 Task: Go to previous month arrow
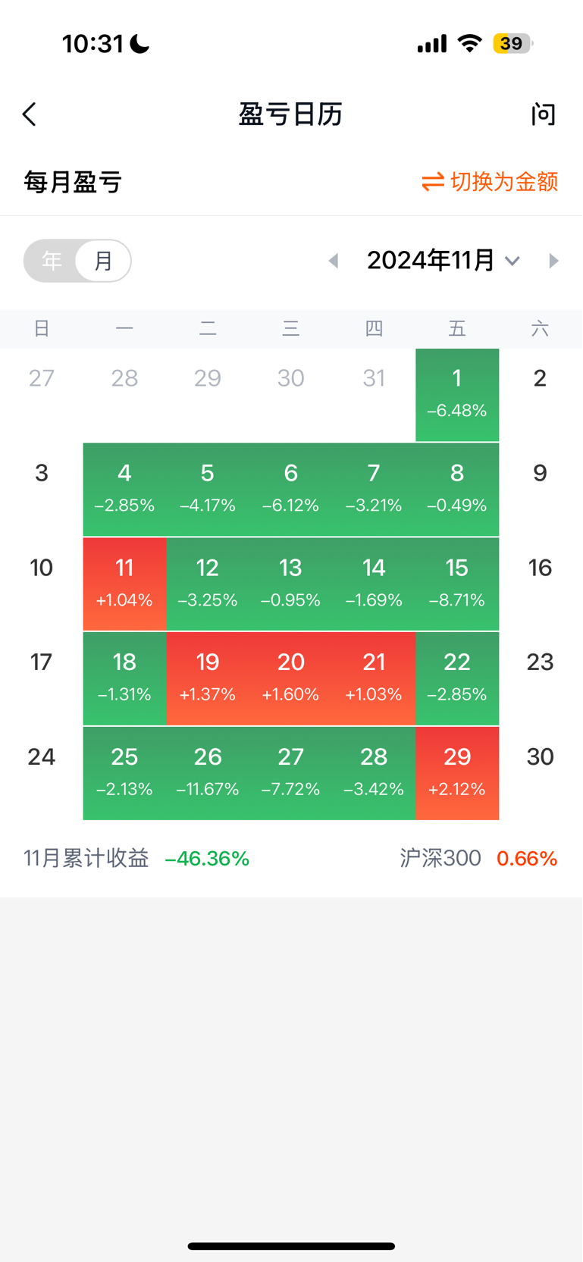[333, 261]
